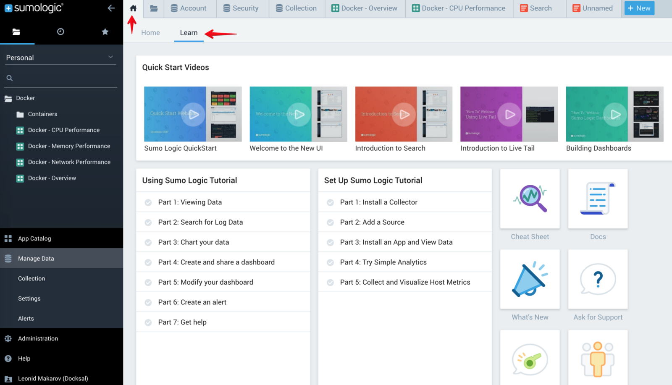Collapse the sidebar with the back arrow
The width and height of the screenshot is (672, 385).
(111, 8)
